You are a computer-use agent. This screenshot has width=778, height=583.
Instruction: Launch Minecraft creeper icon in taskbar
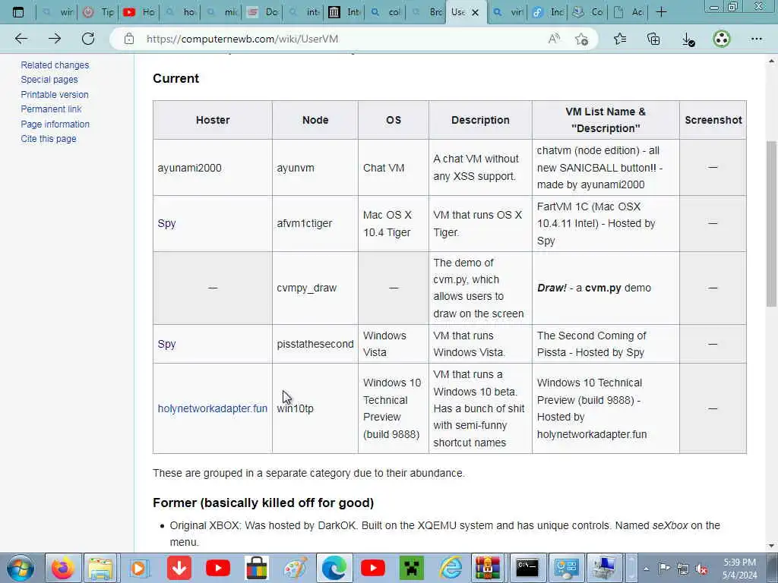pos(411,568)
